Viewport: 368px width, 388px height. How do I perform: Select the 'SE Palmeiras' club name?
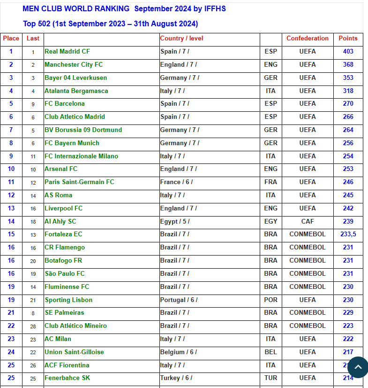(64, 313)
